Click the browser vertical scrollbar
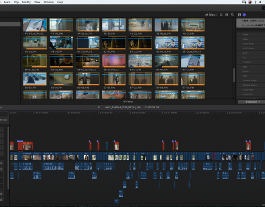Screen dimensions: 265x207 234,75
